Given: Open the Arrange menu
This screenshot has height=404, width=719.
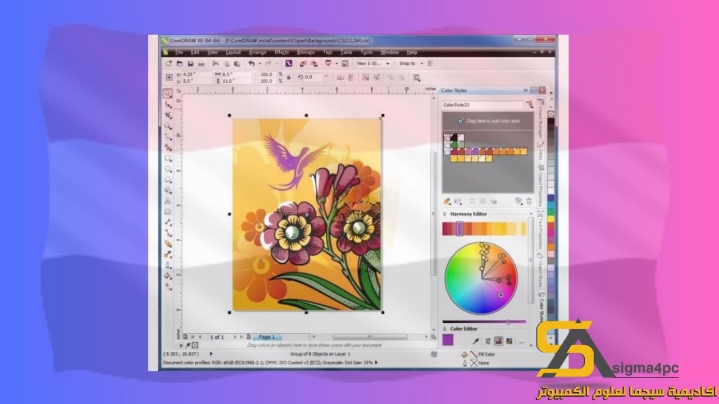Looking at the screenshot, I should [258, 52].
